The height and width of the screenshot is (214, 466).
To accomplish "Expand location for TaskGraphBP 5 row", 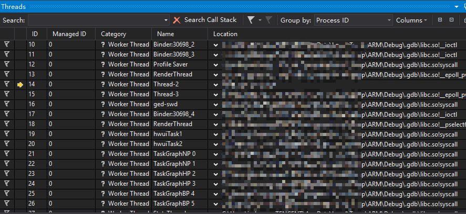I will (216, 204).
